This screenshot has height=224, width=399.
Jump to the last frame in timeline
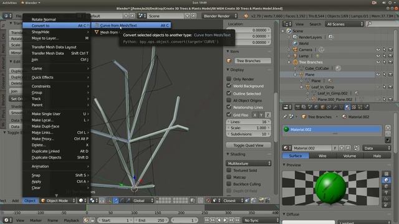(x=238, y=220)
